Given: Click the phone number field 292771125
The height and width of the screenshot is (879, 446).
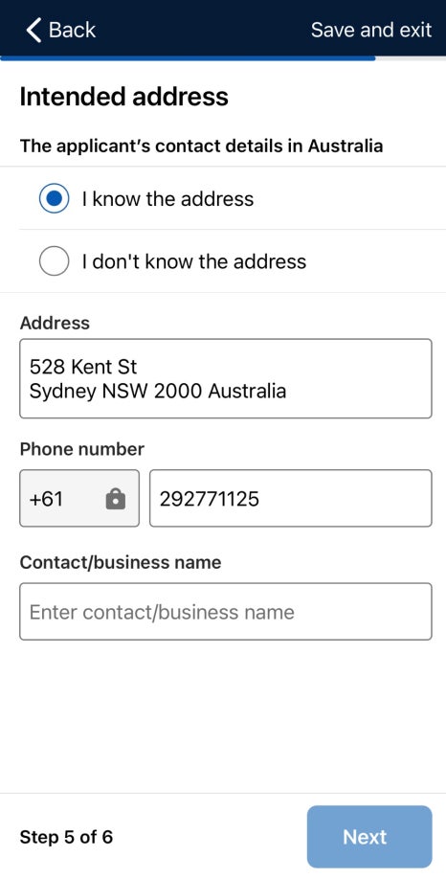Looking at the screenshot, I should click(x=291, y=498).
